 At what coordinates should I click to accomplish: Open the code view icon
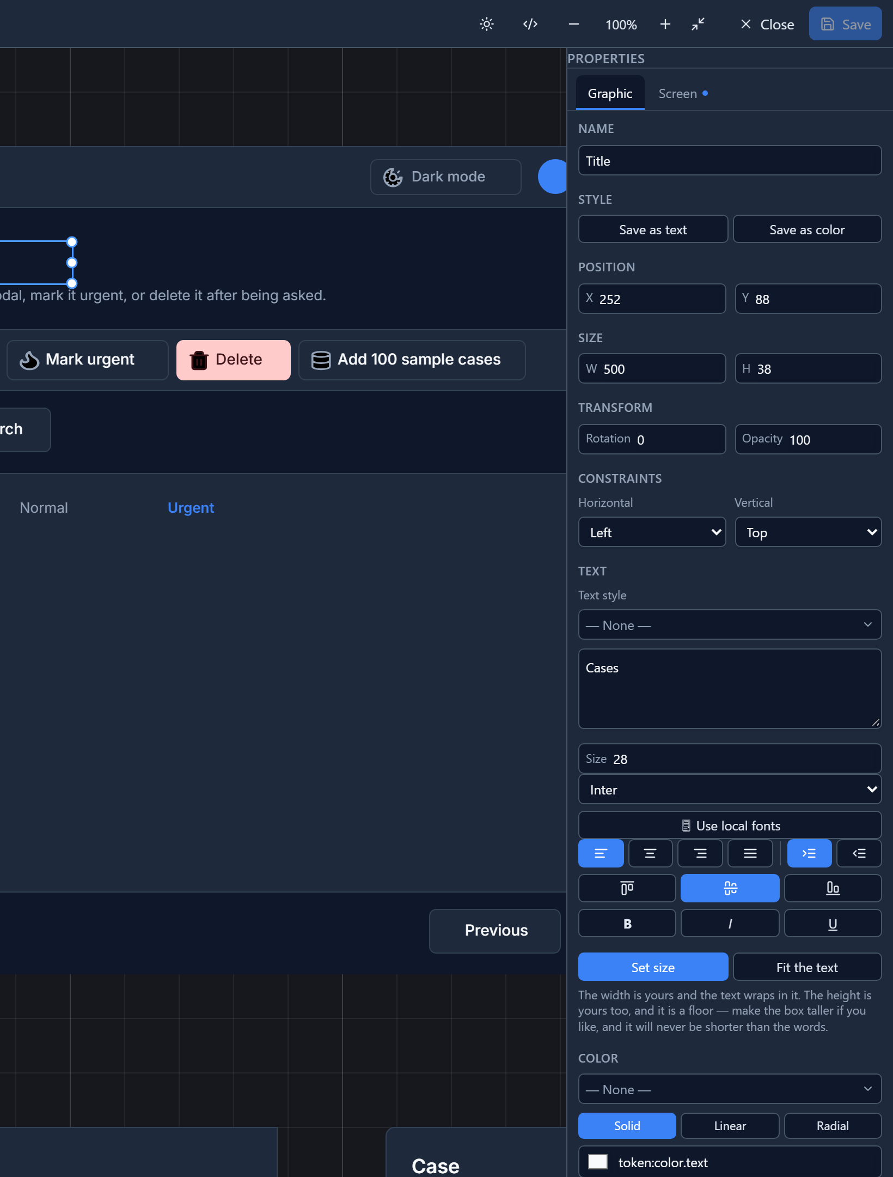click(530, 24)
